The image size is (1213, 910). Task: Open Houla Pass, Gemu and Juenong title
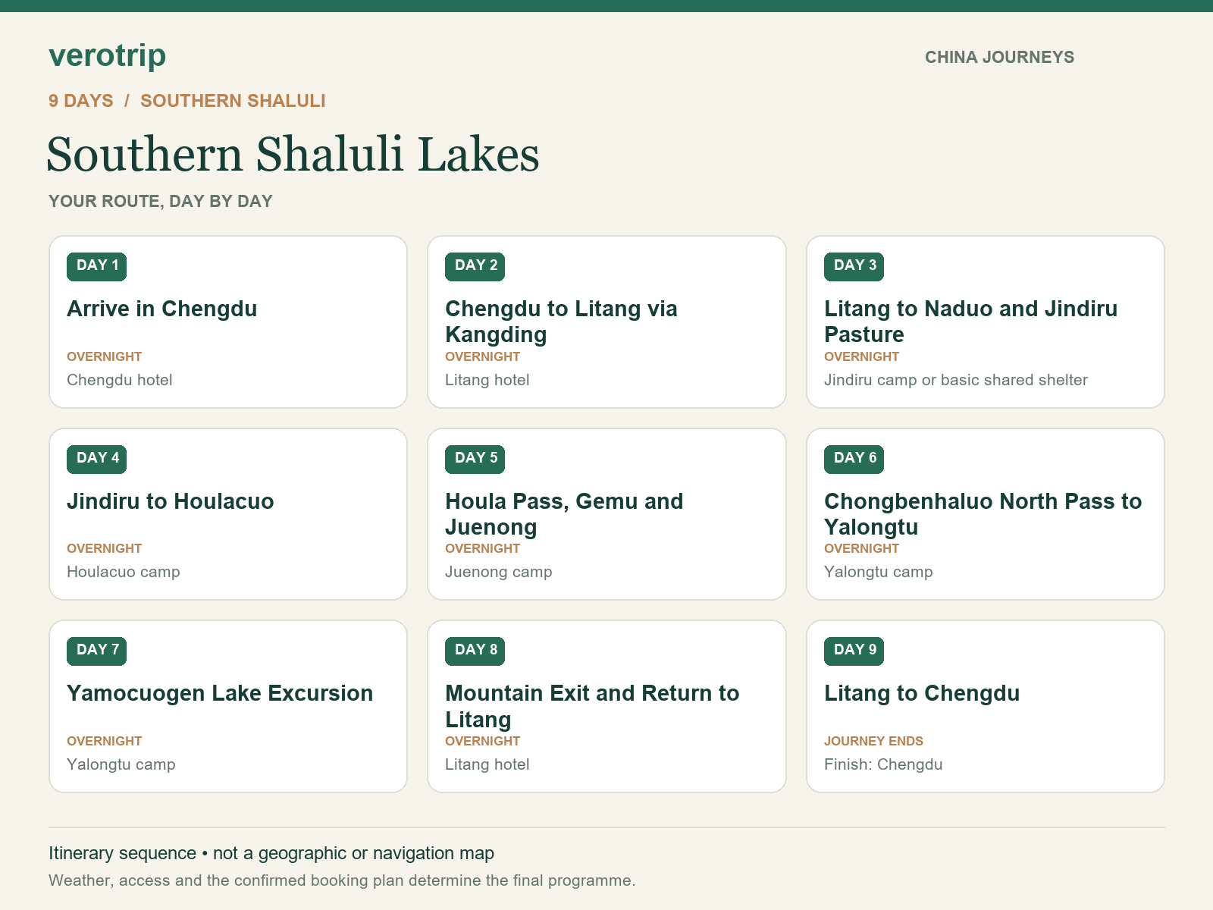(564, 514)
